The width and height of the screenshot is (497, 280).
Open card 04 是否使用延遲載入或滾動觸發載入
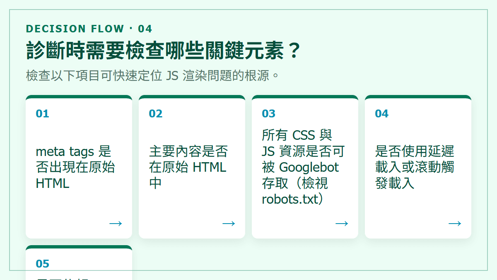[x=418, y=167]
